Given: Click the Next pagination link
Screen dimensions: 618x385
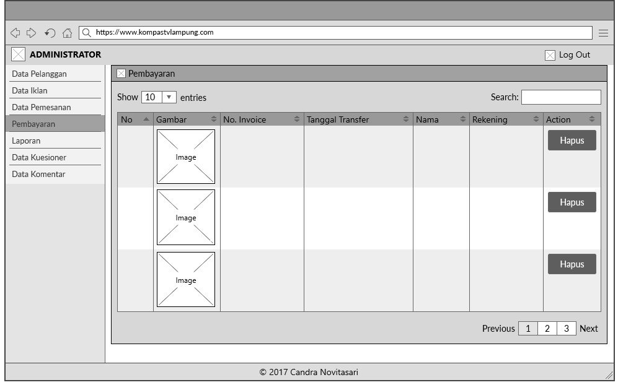Looking at the screenshot, I should pos(588,329).
